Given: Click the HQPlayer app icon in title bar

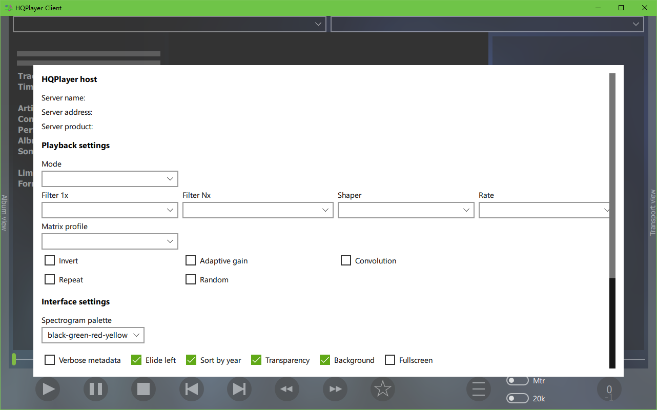Looking at the screenshot, I should click(x=8, y=8).
